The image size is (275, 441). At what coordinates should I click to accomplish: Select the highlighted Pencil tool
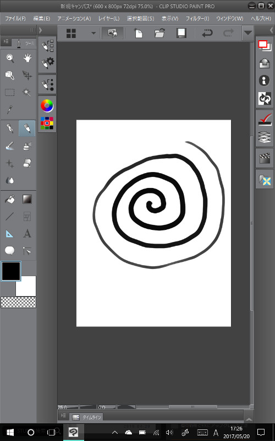27,128
